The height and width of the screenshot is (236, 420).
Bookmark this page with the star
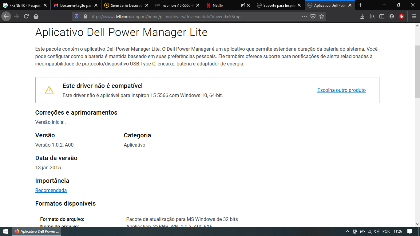coord(322,16)
